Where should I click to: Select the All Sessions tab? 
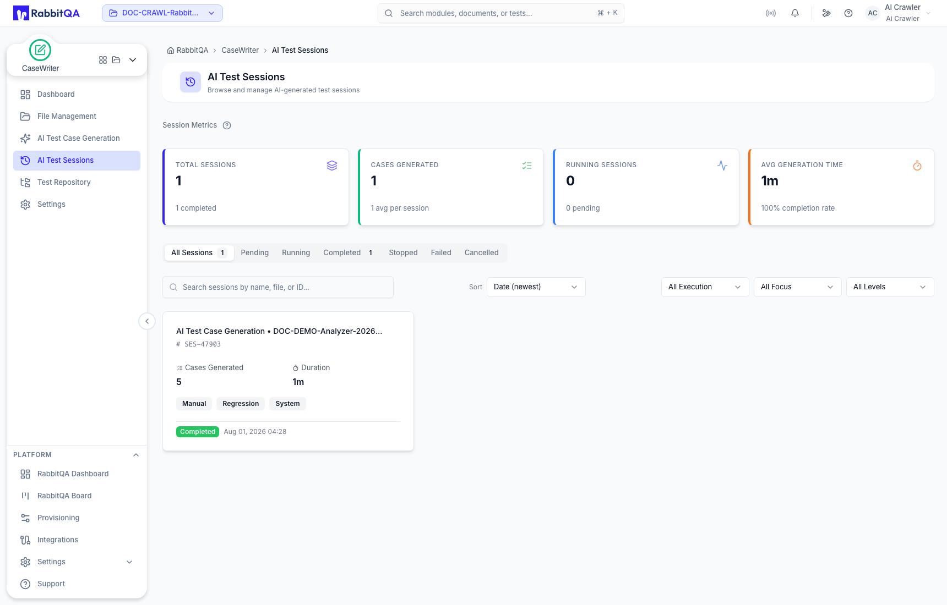[199, 253]
